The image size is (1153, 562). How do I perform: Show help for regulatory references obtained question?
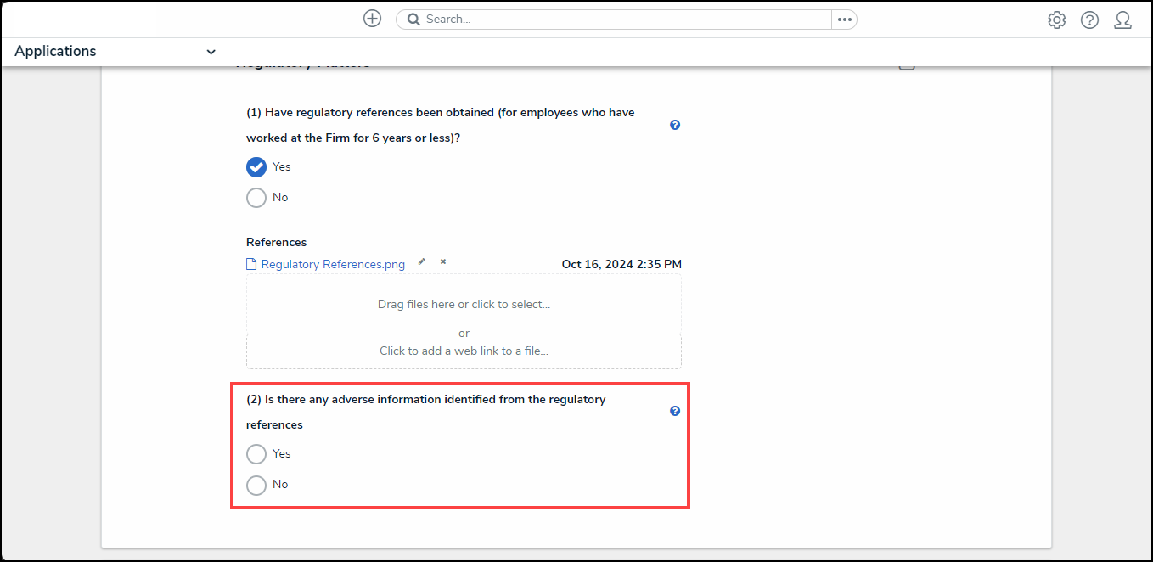coord(675,125)
